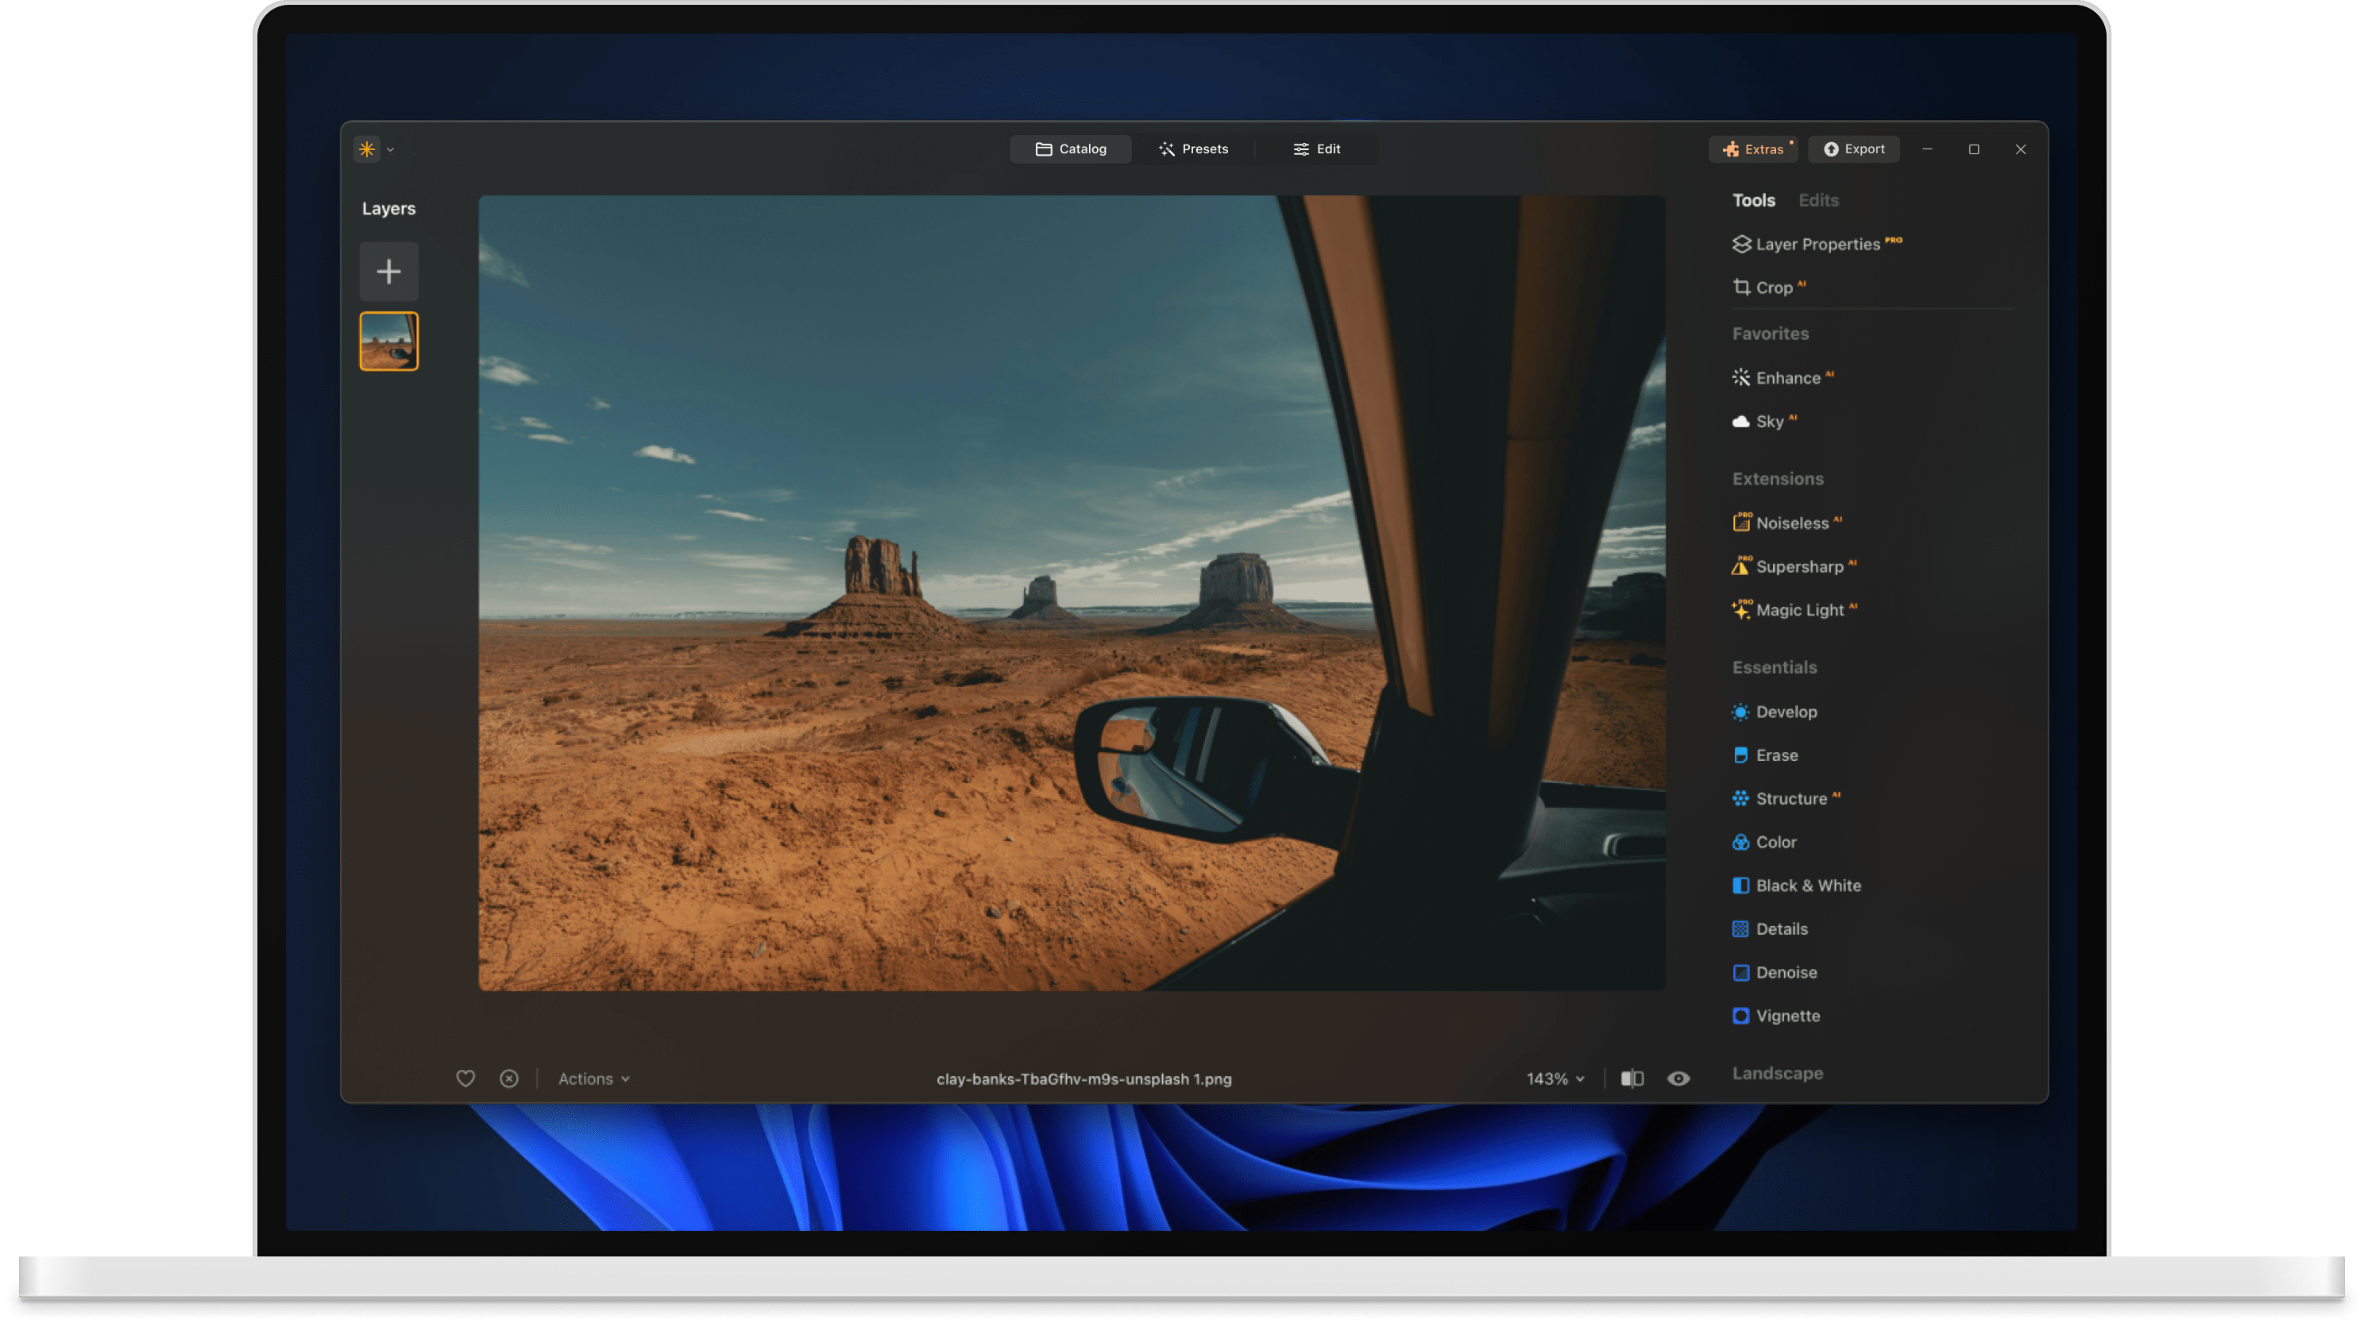
Task: Open the Actions dropdown
Action: (x=593, y=1079)
